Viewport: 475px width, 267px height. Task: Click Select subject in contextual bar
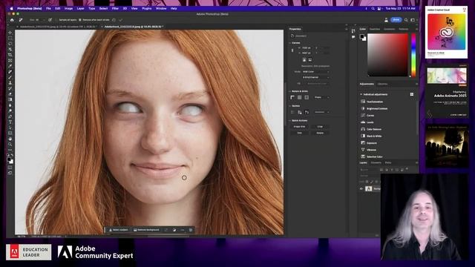pyautogui.click(x=119, y=230)
